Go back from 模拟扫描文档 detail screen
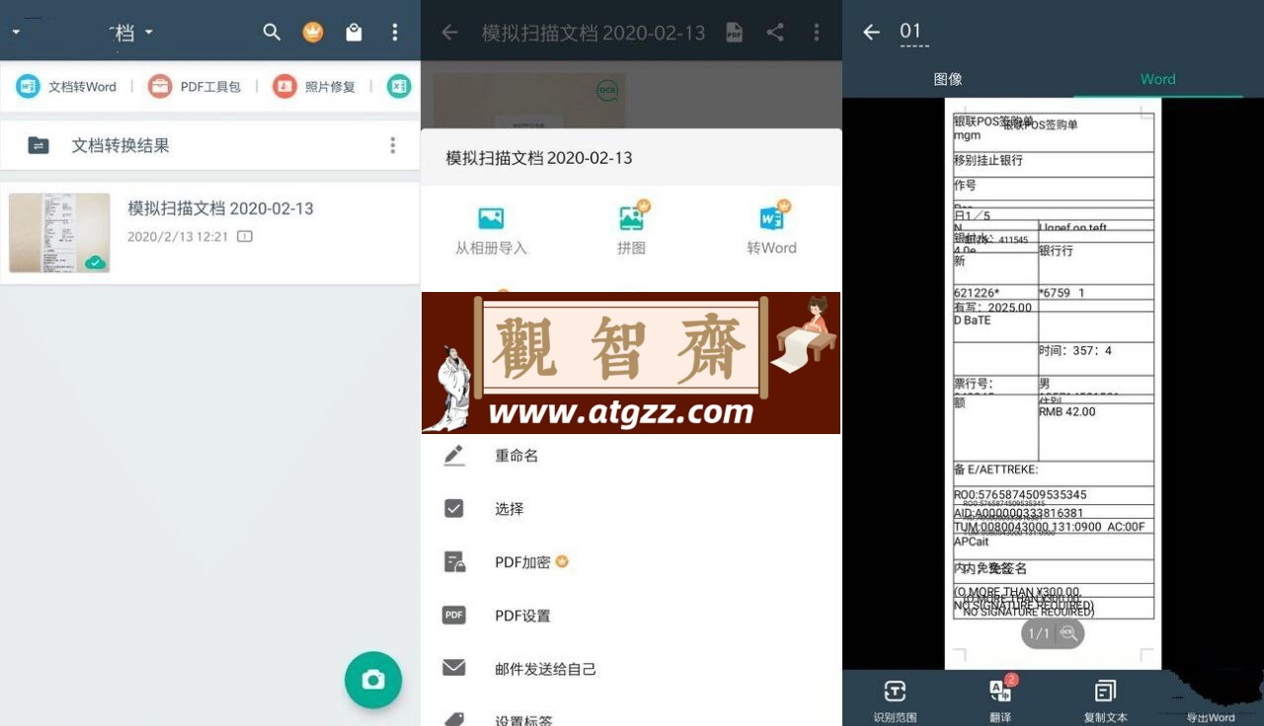Screen dimensions: 1264x726 pyautogui.click(x=449, y=33)
